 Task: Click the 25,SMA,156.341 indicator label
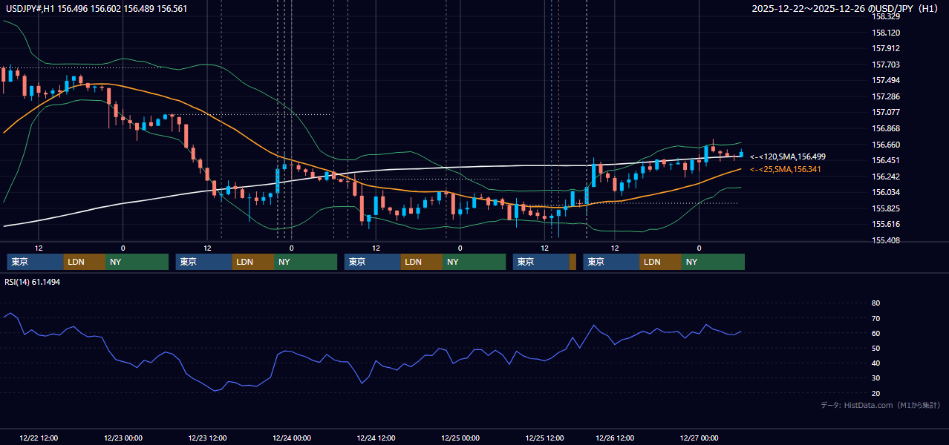point(785,170)
